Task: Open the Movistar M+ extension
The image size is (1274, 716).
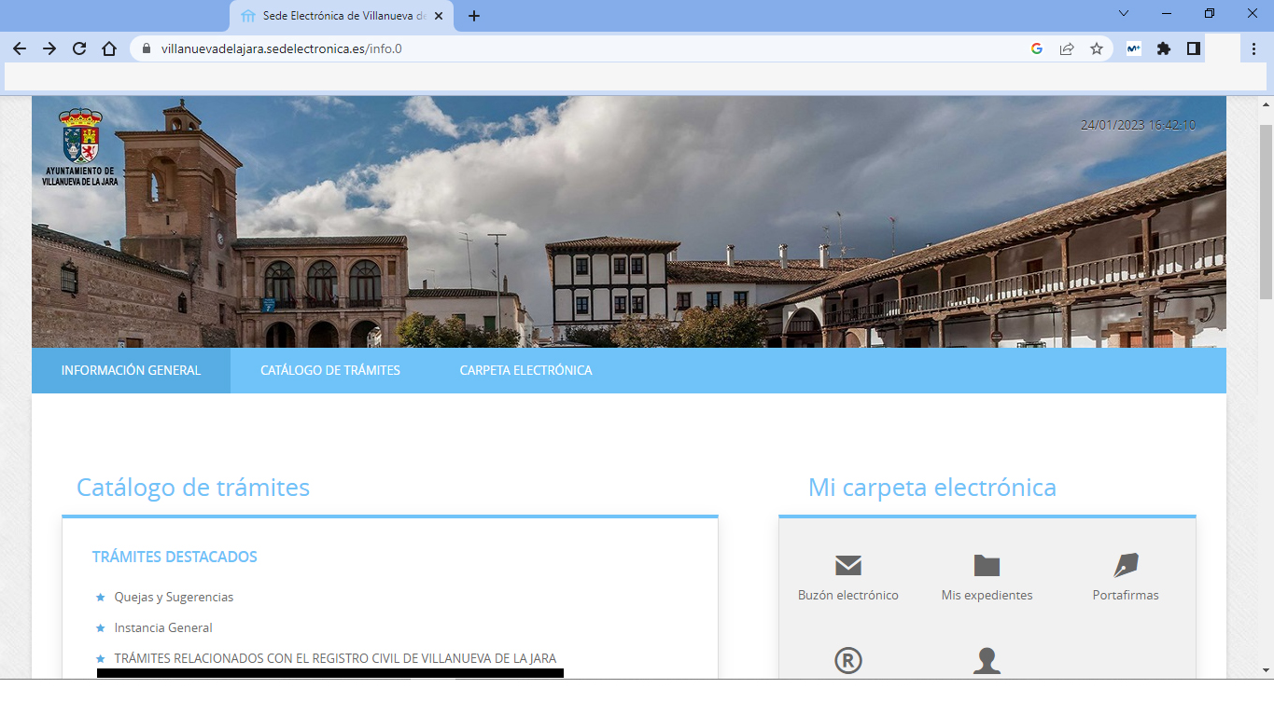Action: (1134, 48)
